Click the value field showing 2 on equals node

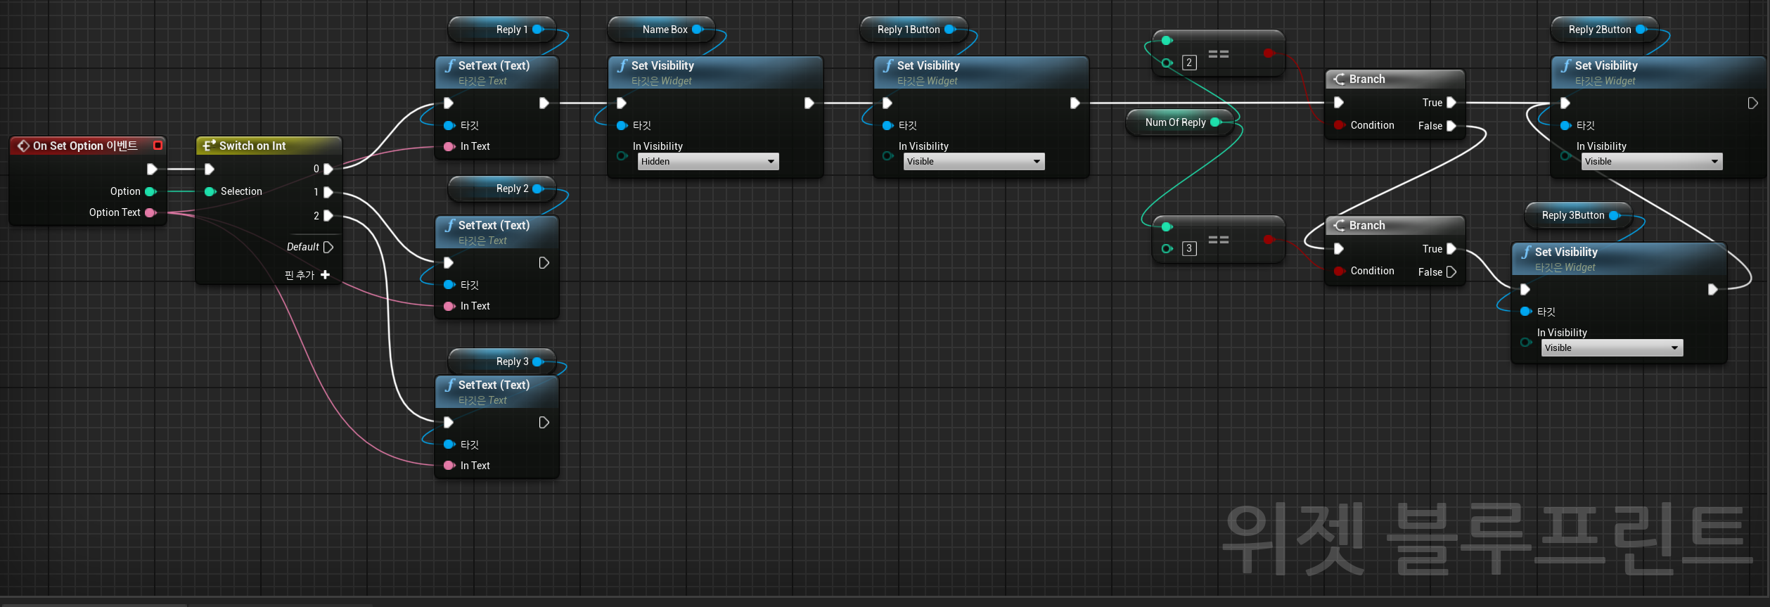coord(1189,63)
